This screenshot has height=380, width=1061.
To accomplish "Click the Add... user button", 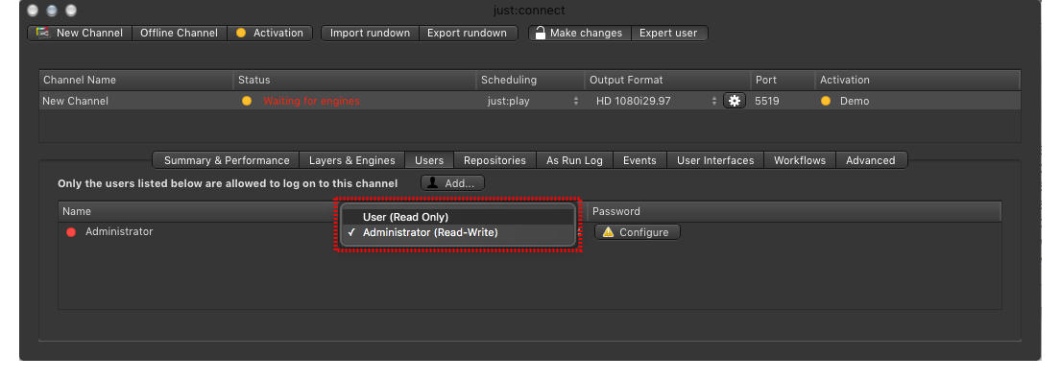I will click(452, 183).
